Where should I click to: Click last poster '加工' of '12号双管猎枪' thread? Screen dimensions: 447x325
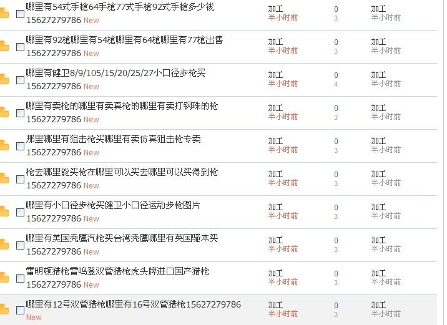(378, 305)
